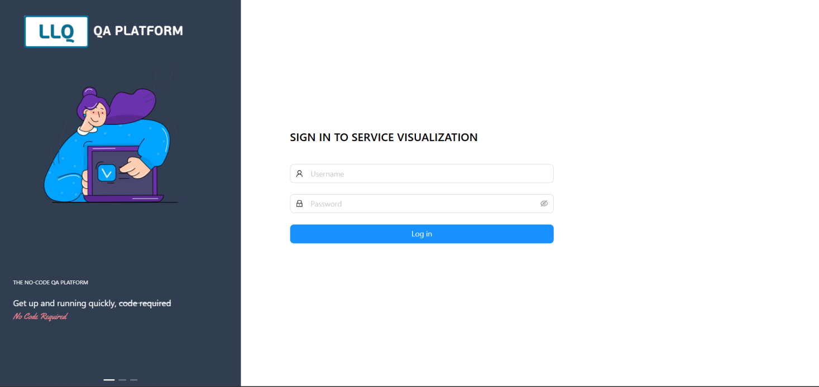Screen dimensions: 819x387
Task: Click the user icon in Username field
Action: tap(299, 173)
